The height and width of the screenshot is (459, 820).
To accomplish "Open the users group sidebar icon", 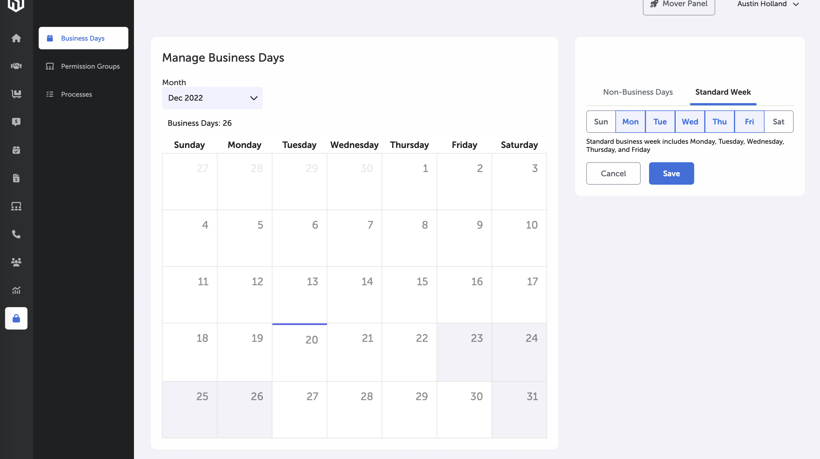I will point(16,262).
